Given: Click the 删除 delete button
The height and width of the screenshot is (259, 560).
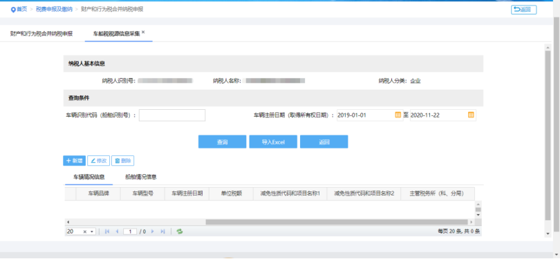Looking at the screenshot, I should pos(123,160).
